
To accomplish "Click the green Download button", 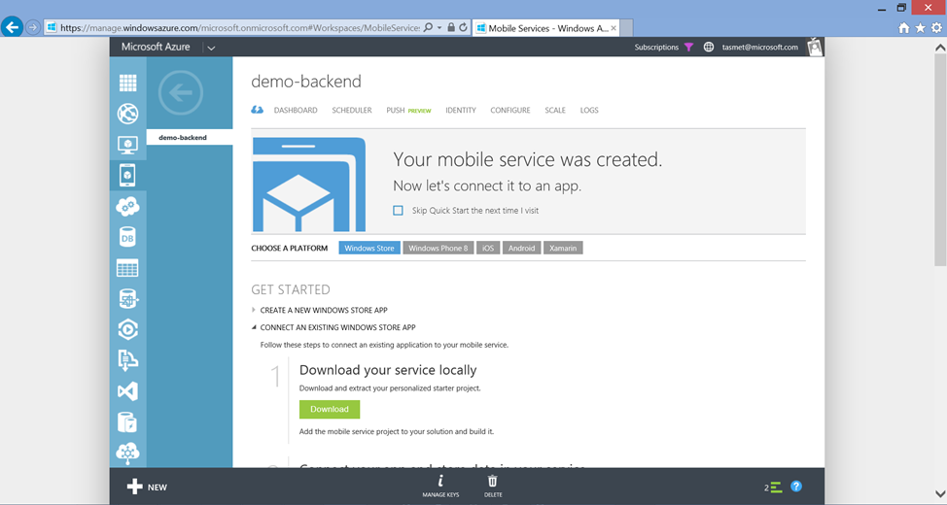I will pyautogui.click(x=330, y=409).
